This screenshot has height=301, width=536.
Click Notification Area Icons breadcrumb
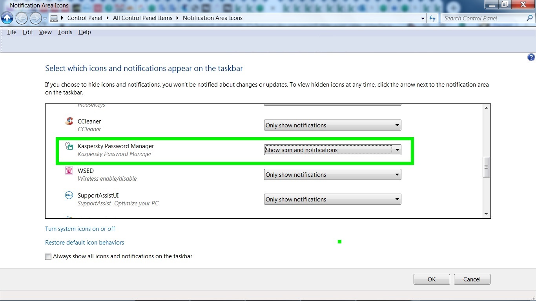pos(213,18)
